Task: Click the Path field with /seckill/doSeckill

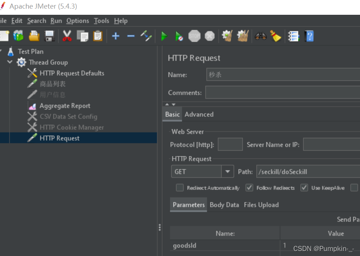Action: pyautogui.click(x=308, y=172)
